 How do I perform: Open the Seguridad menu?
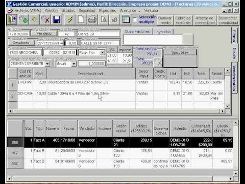pyautogui.click(x=87, y=11)
